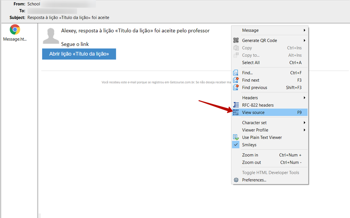Click the email subject line text
The width and height of the screenshot is (350, 218).
coord(68,18)
